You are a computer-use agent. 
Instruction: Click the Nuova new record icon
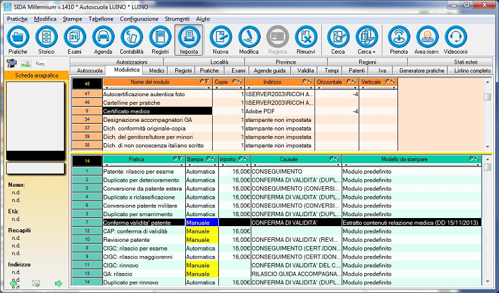click(x=220, y=38)
